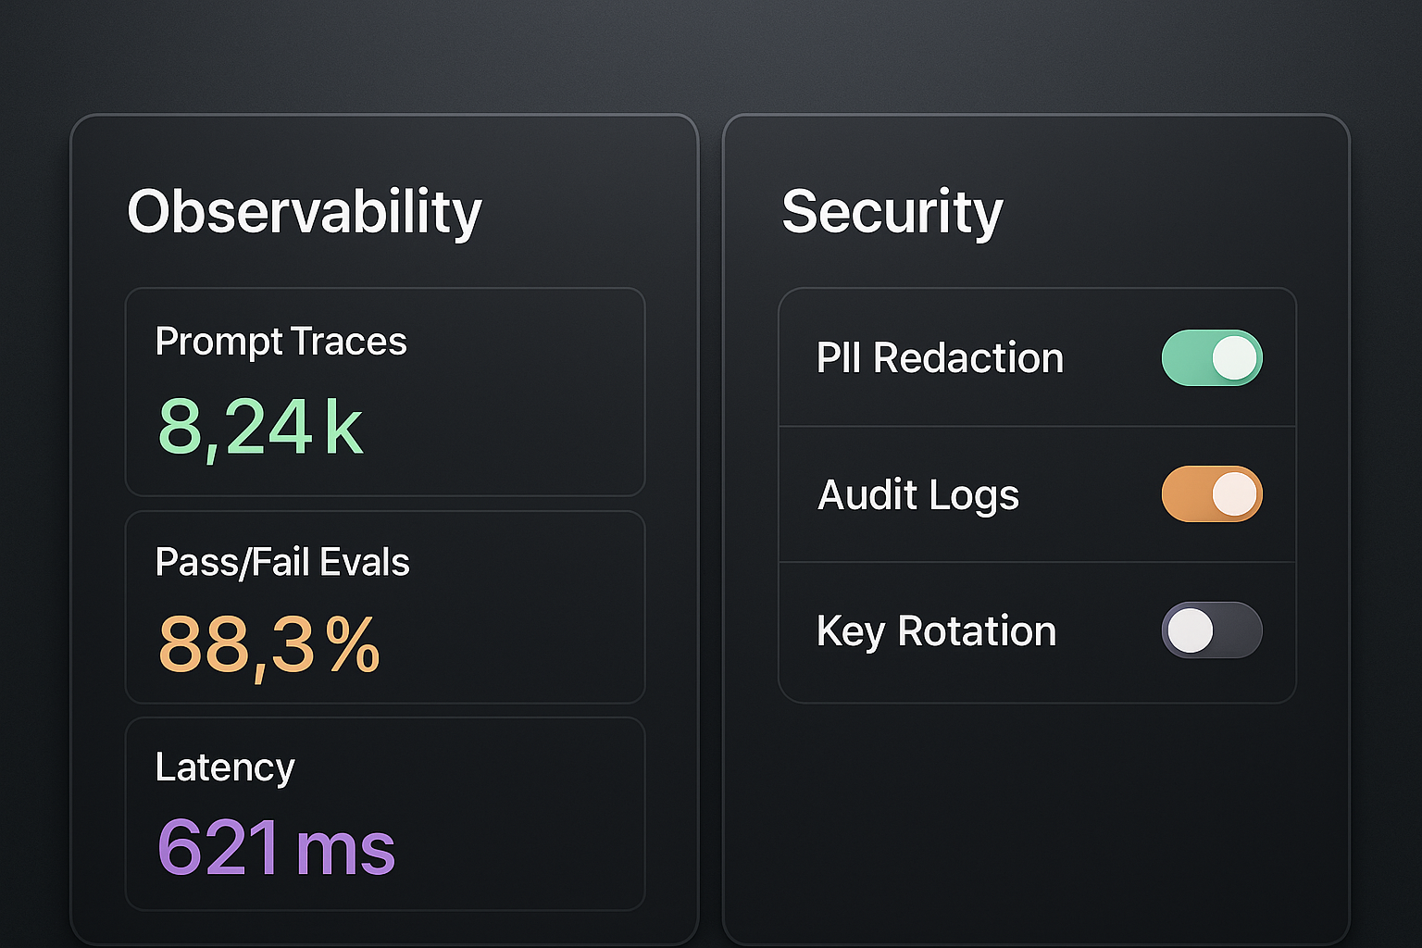Enable the Key Rotation toggle

pos(1211,630)
